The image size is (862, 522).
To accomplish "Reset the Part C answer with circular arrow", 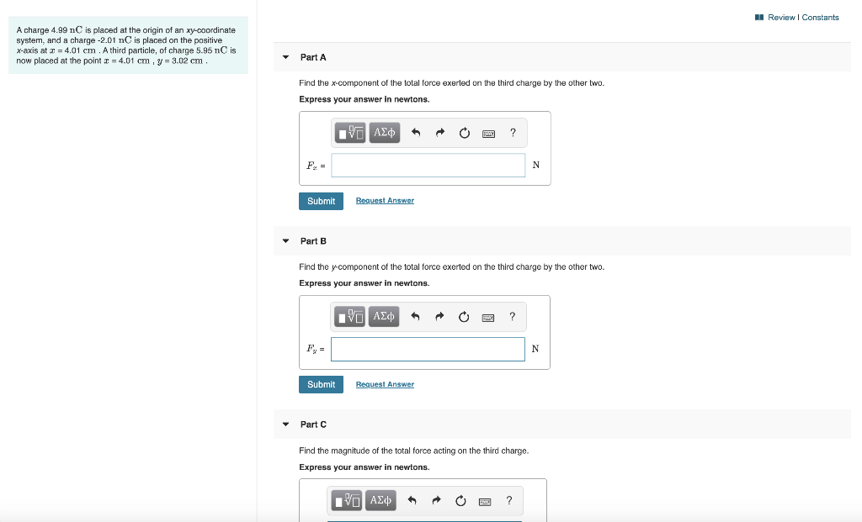I will (460, 501).
